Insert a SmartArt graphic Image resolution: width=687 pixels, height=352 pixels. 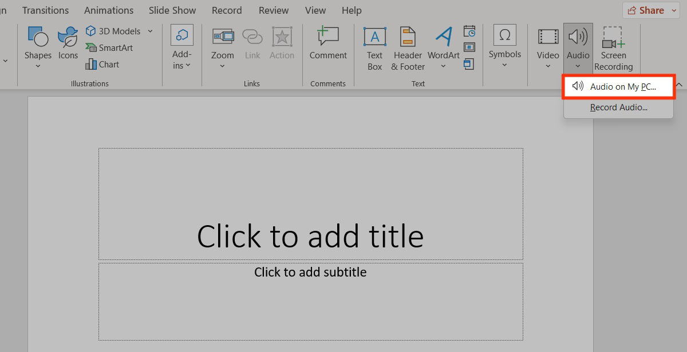(x=109, y=48)
